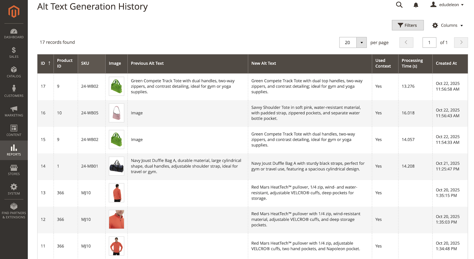The height and width of the screenshot is (259, 474).
Task: Go to the previous page
Action: (x=406, y=43)
